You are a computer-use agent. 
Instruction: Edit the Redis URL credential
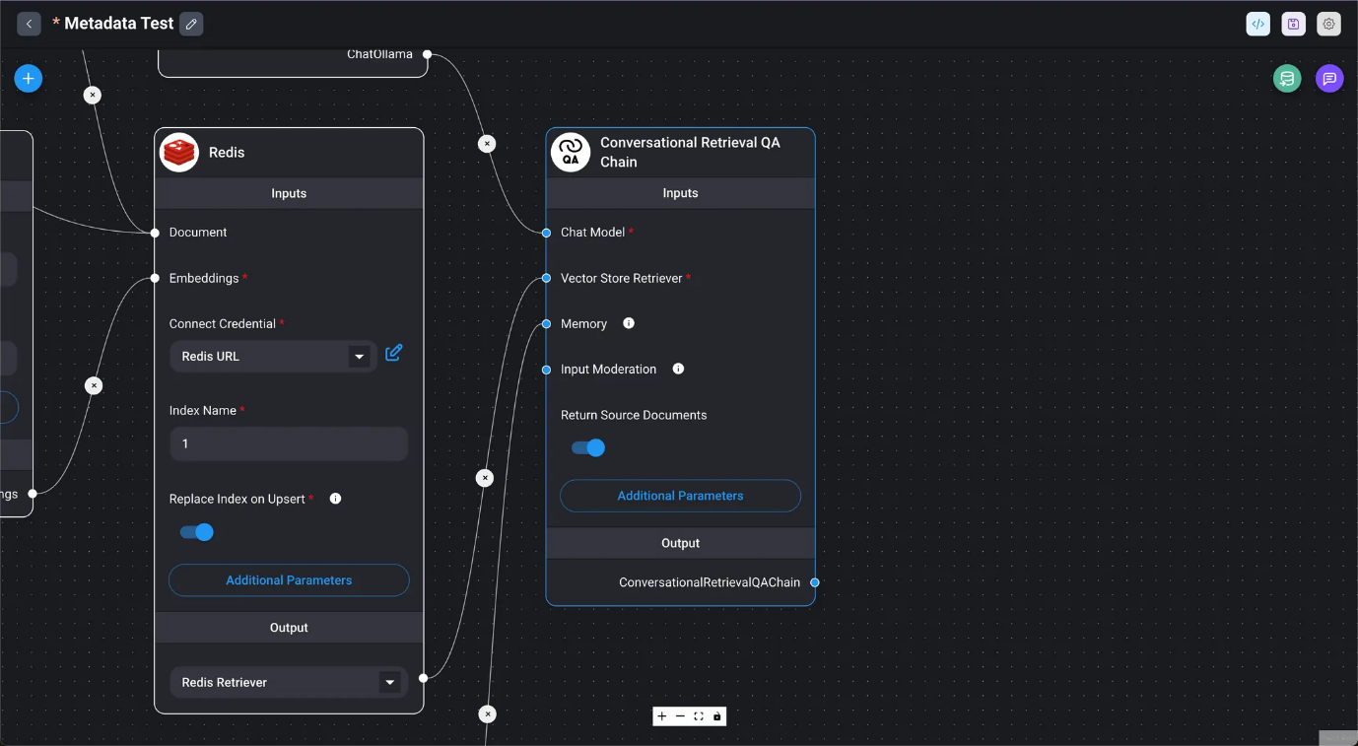(x=393, y=353)
